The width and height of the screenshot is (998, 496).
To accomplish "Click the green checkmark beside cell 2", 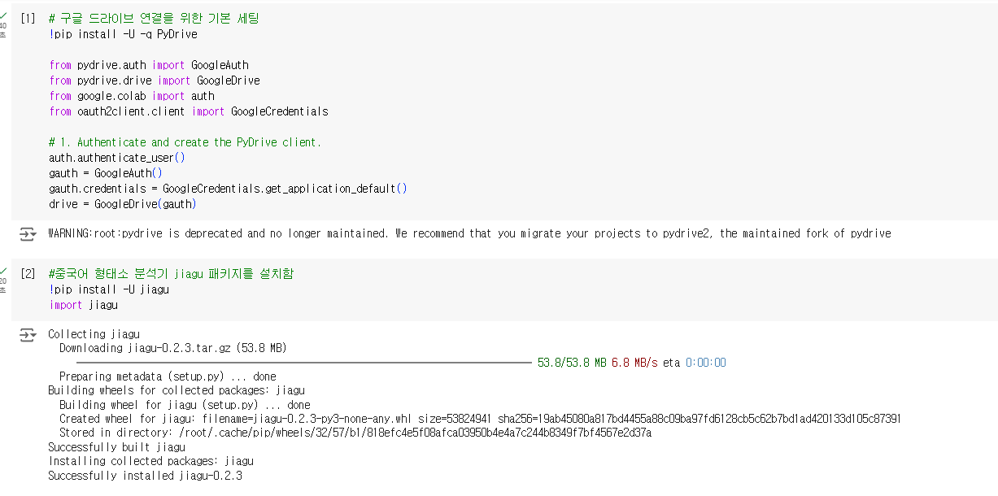I will (3, 271).
